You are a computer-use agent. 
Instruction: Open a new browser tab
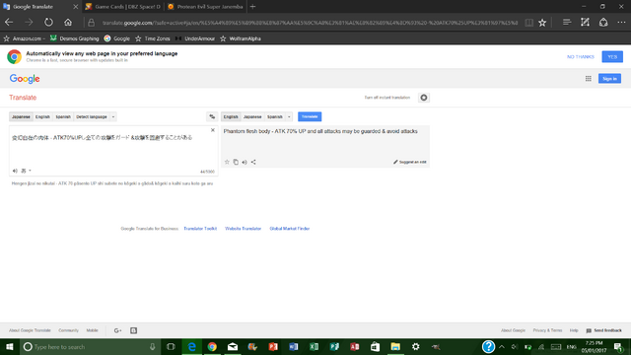pos(252,7)
